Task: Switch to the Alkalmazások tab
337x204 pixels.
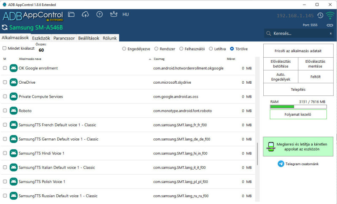Action: (15, 38)
